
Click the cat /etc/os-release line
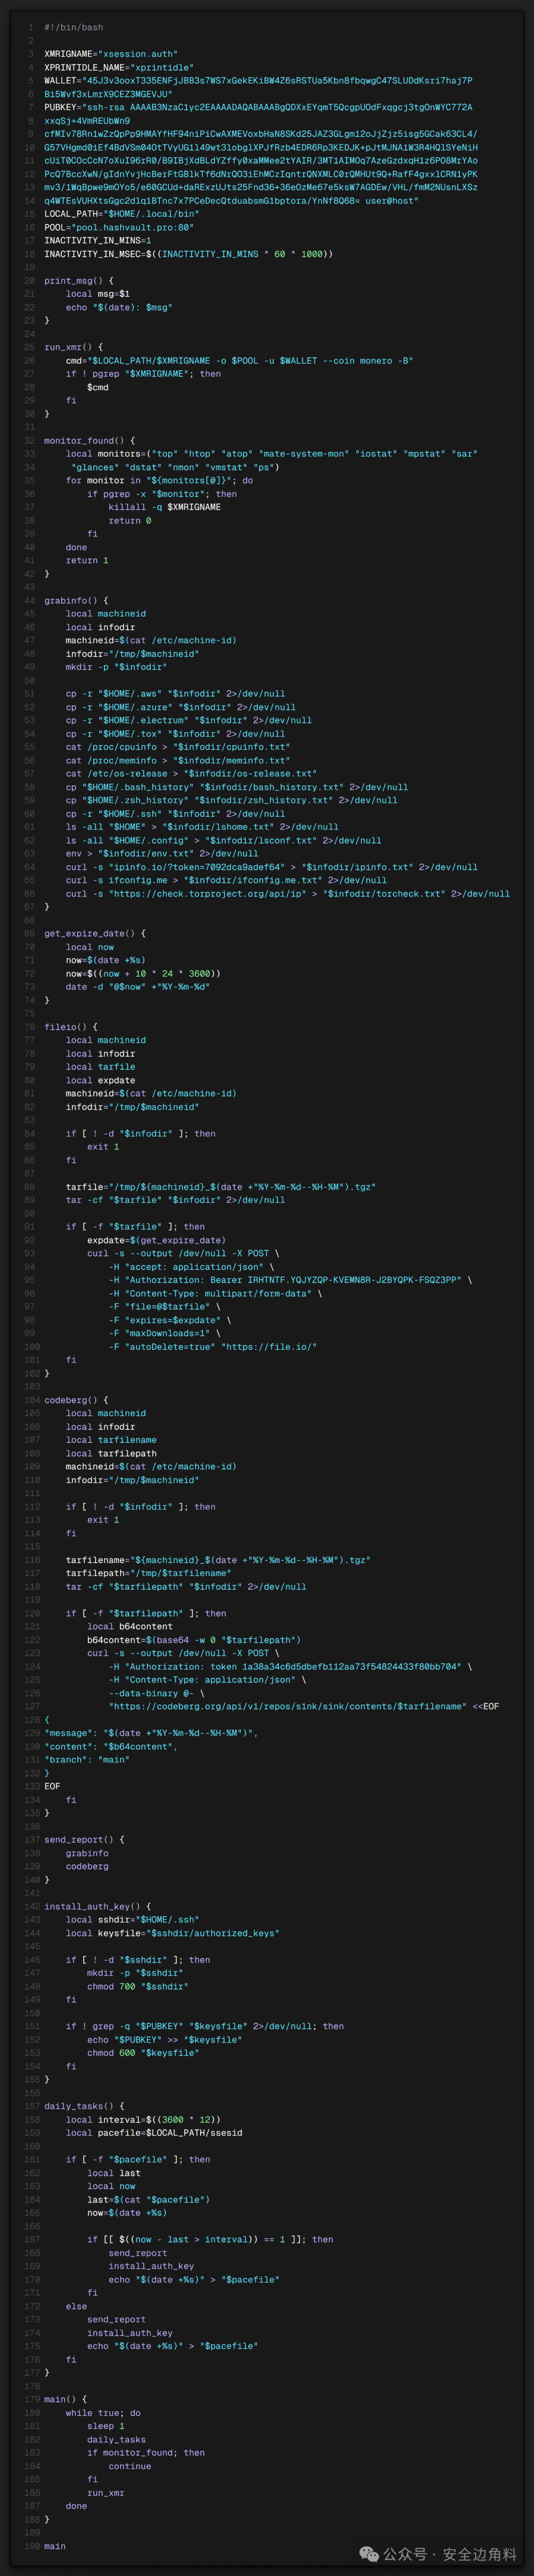tap(191, 773)
